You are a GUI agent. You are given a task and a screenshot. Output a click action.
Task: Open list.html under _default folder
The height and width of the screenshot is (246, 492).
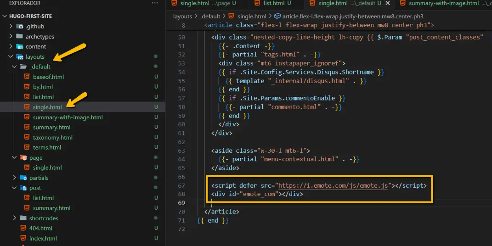coord(43,97)
